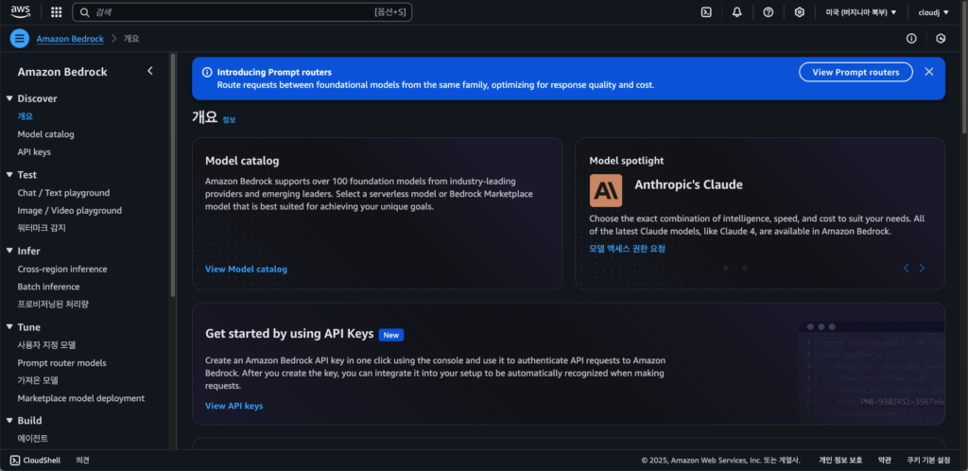Open the AWS home logo
This screenshot has height=471, width=968.
21,11
